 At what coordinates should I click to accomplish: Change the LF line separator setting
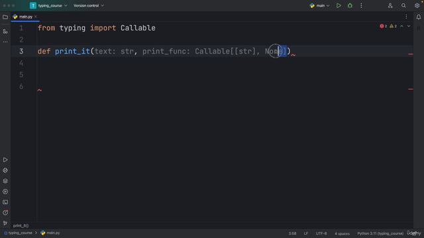[x=306, y=233]
